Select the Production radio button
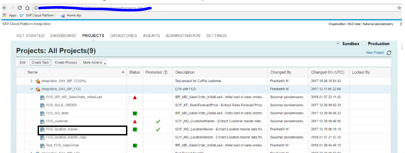The image size is (405, 153). [364, 44]
